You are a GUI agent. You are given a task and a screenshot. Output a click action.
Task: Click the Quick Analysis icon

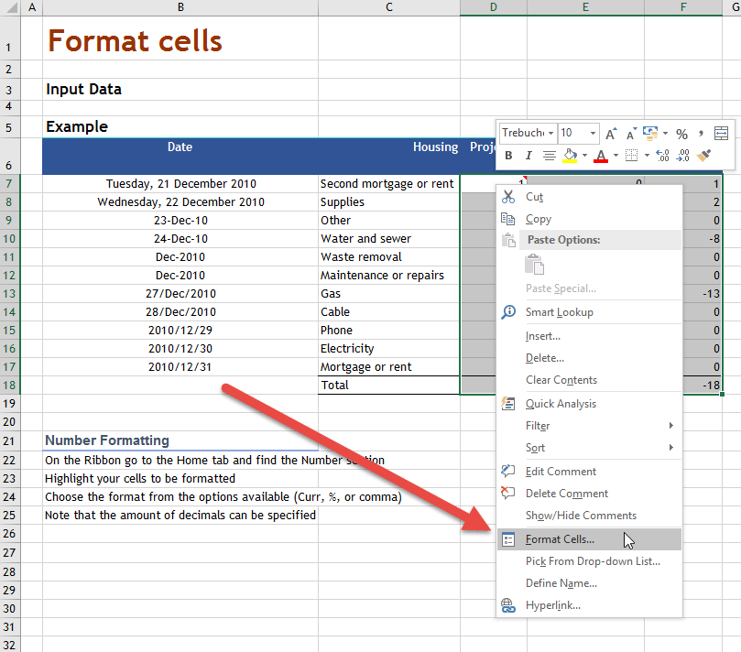coord(508,404)
